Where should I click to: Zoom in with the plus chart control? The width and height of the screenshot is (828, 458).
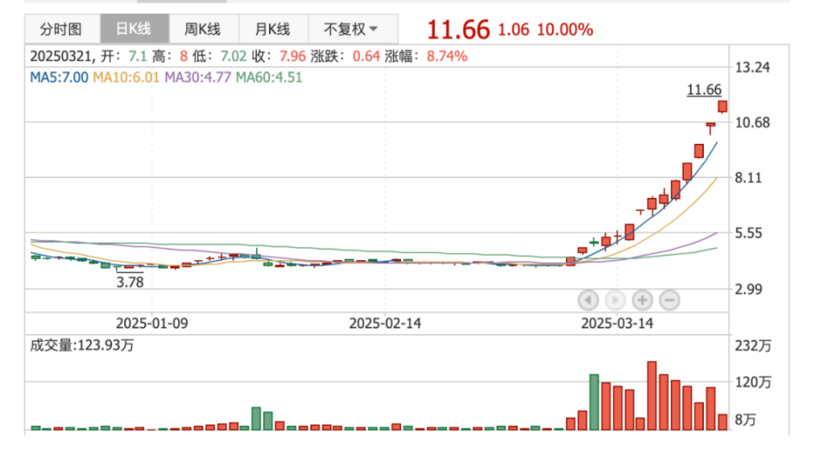(x=642, y=300)
